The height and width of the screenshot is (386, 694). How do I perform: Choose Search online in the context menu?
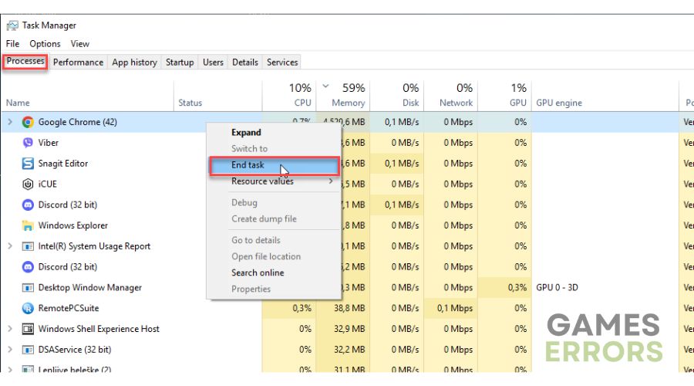(258, 273)
